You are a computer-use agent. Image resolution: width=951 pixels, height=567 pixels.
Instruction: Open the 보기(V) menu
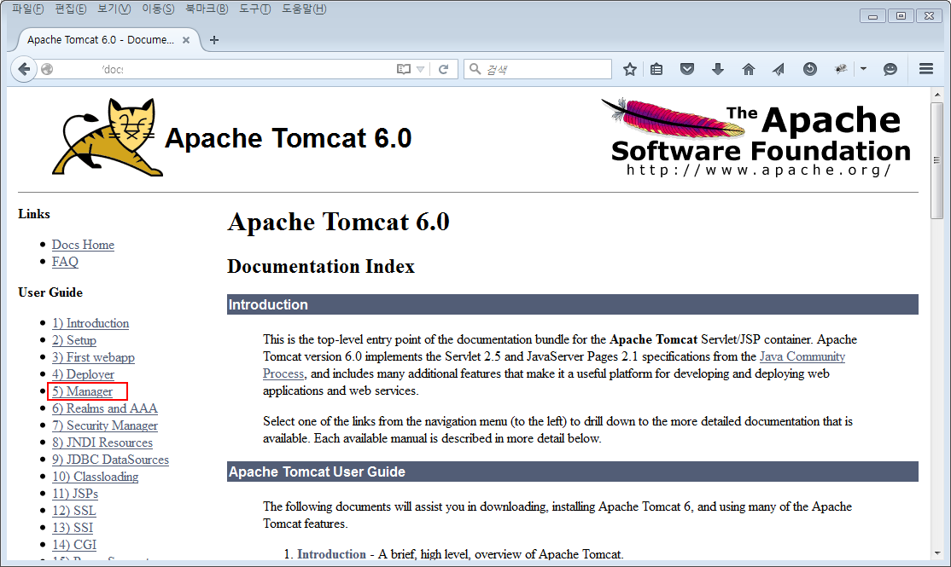click(114, 9)
